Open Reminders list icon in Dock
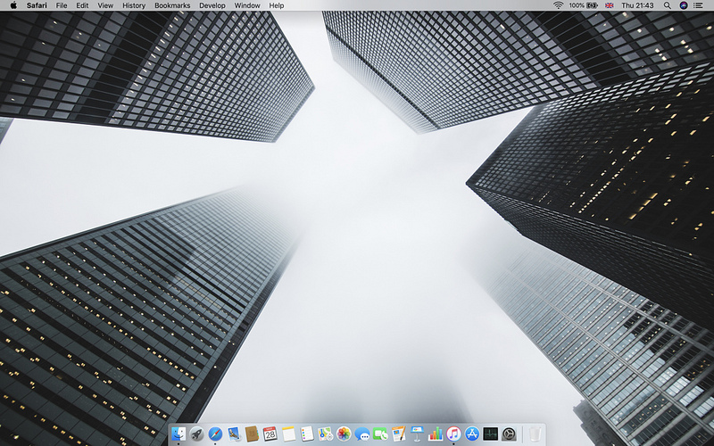The height and width of the screenshot is (446, 714). point(307,434)
